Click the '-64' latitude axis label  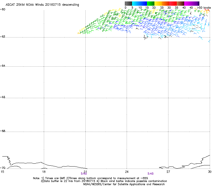pyautogui.click(x=3, y=66)
